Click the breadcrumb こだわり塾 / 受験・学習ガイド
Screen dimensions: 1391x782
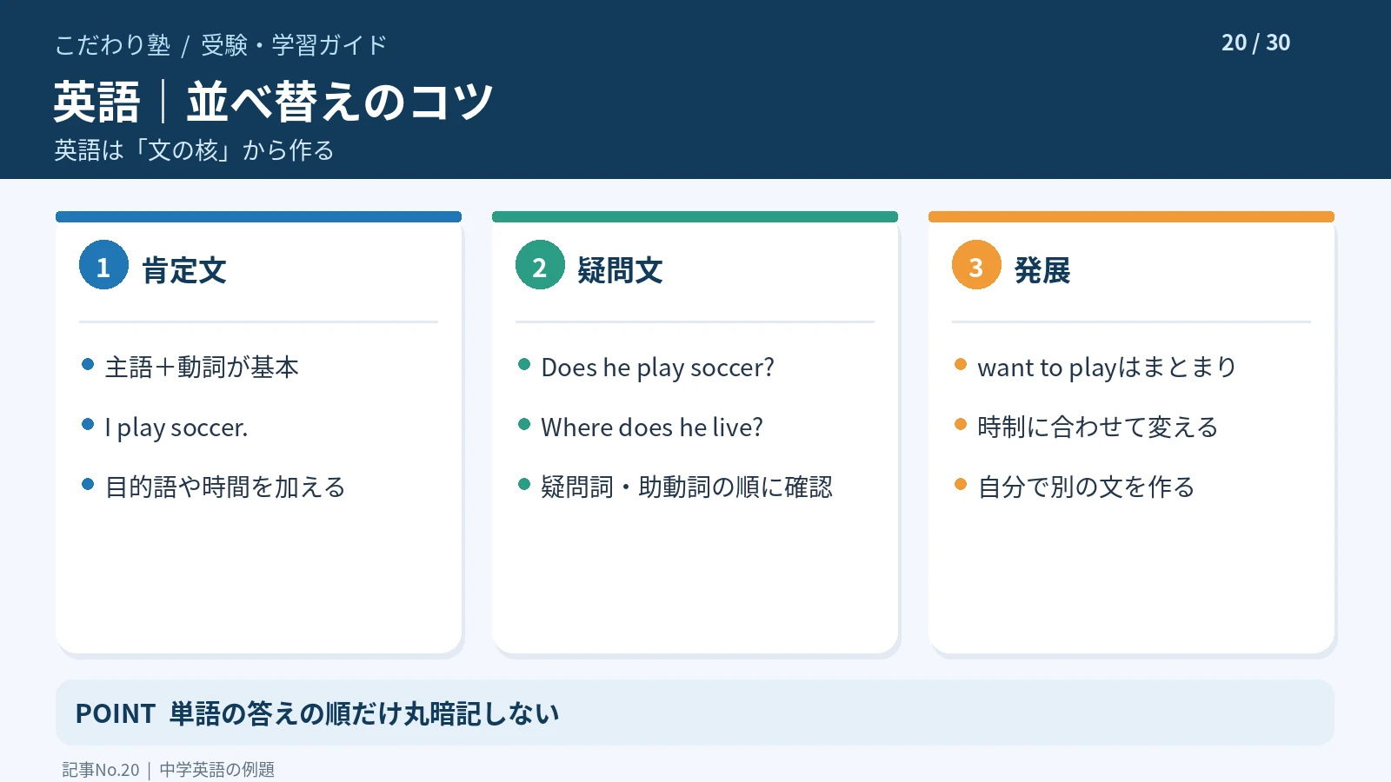(221, 45)
